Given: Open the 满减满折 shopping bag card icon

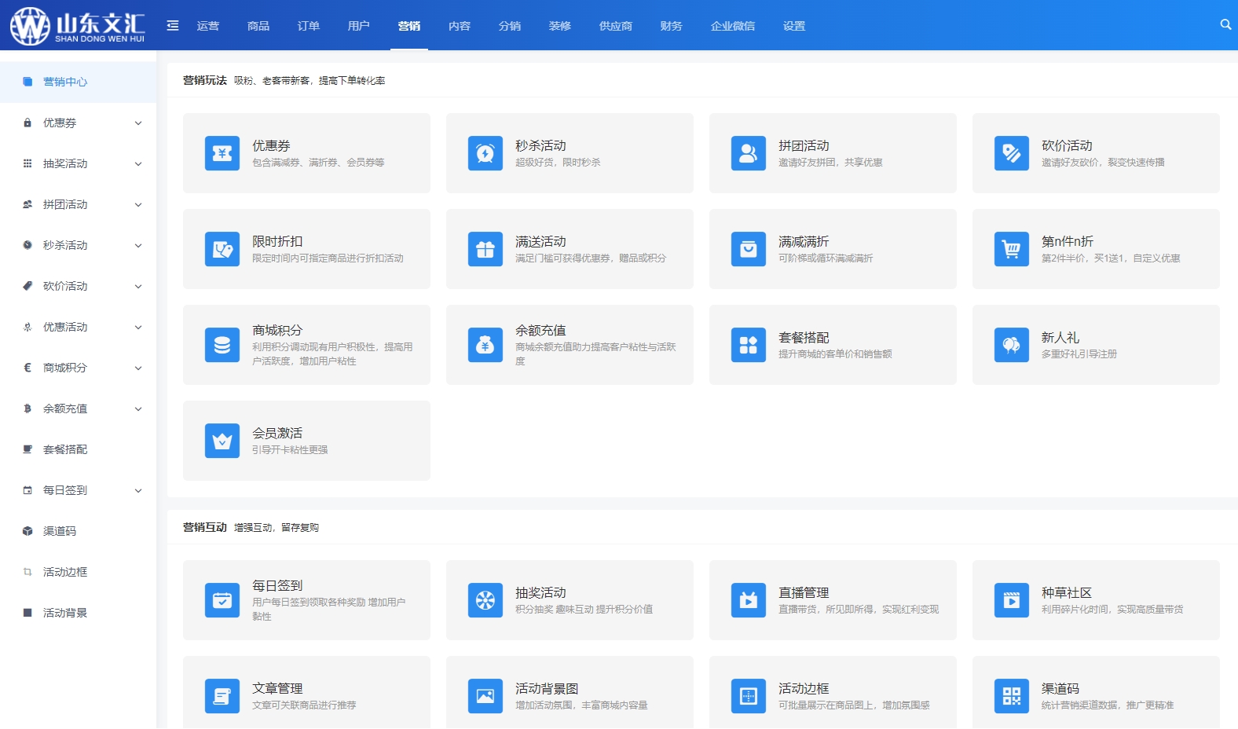Looking at the screenshot, I should (x=749, y=249).
